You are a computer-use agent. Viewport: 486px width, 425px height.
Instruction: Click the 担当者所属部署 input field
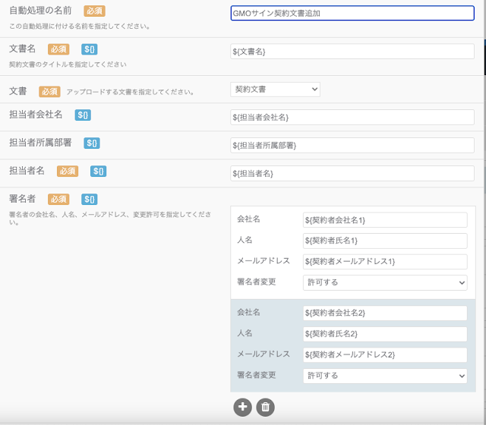coord(352,145)
